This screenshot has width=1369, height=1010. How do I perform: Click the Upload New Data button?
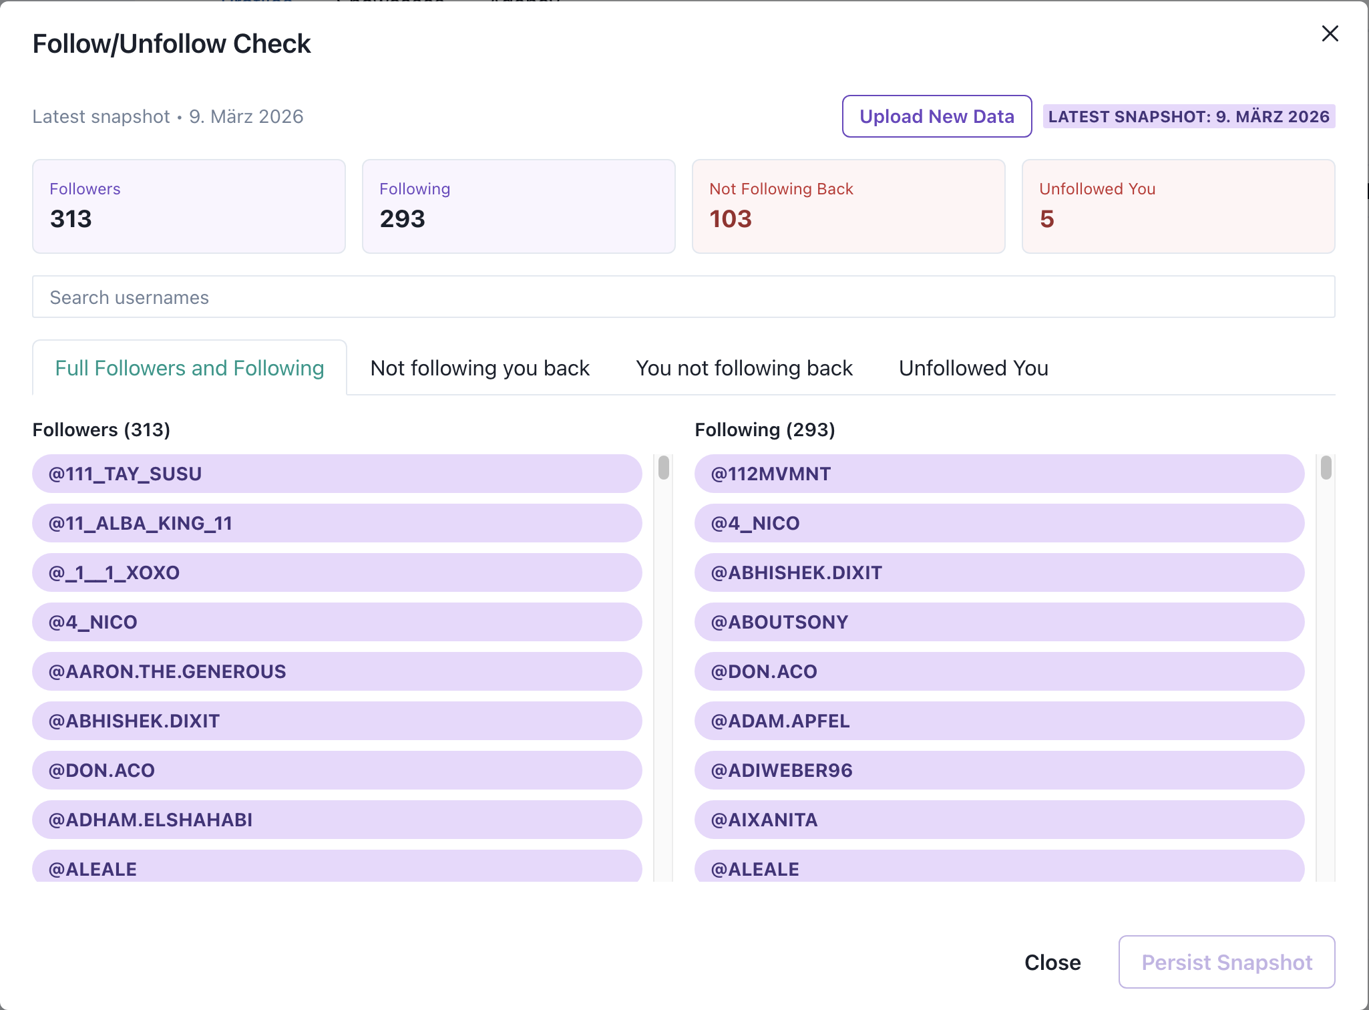point(936,116)
